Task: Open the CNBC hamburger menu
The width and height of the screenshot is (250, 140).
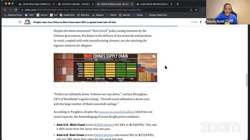Action: click(20, 22)
